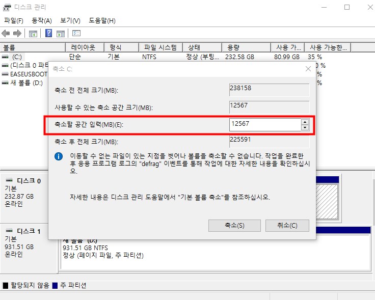Click the 형식 column header
The image size is (375, 300).
121,47
